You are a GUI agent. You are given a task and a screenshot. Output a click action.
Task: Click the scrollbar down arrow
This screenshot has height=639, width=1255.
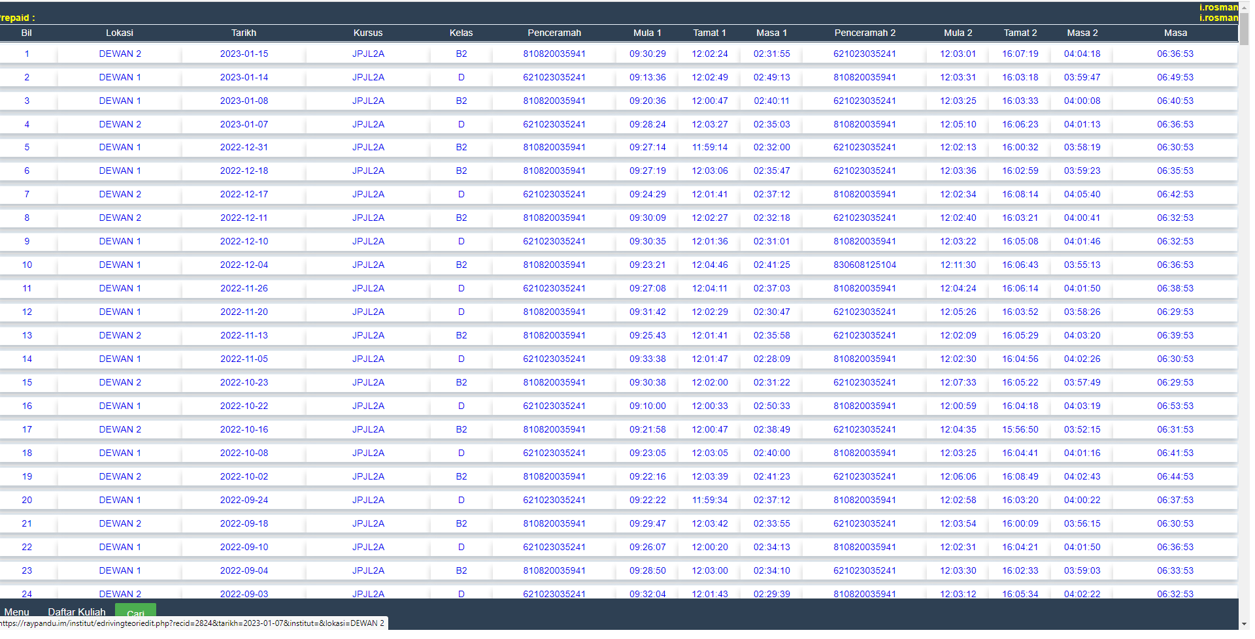pos(1245,625)
